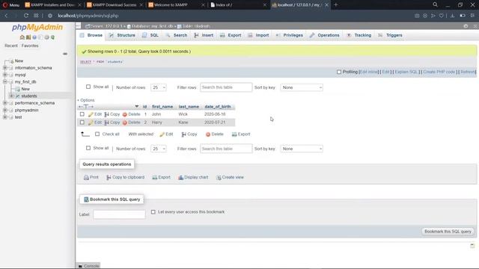Expand the Options link above table
The width and height of the screenshot is (479, 269).
point(86,100)
